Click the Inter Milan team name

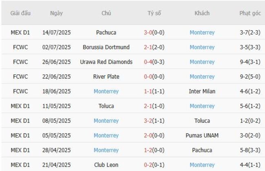coord(202,91)
